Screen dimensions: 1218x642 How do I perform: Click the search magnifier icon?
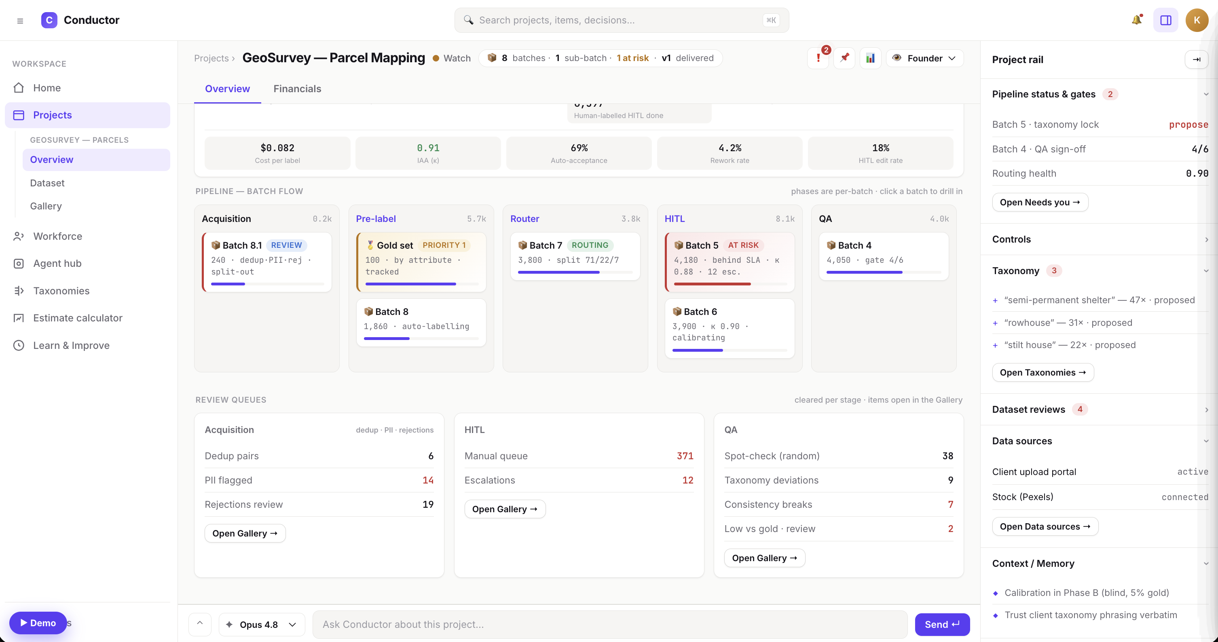point(468,20)
